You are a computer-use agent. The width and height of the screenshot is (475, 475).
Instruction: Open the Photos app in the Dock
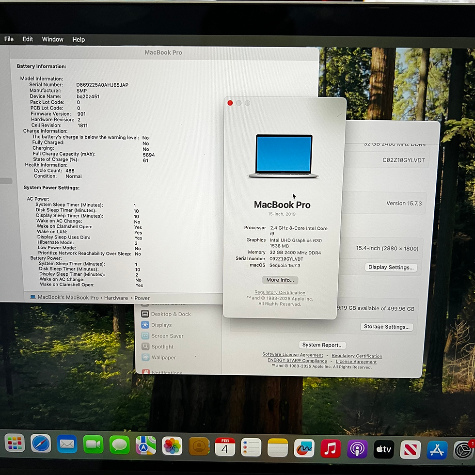click(172, 445)
